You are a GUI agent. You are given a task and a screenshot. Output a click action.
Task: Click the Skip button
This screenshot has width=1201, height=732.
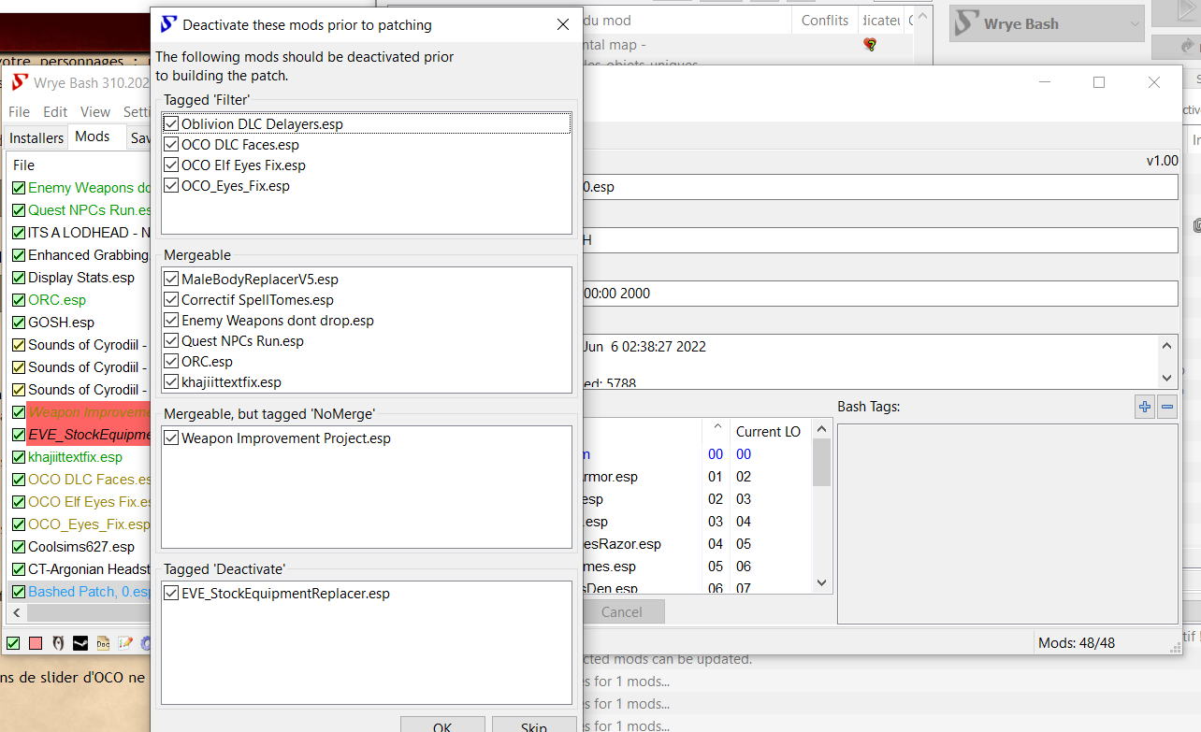533,725
